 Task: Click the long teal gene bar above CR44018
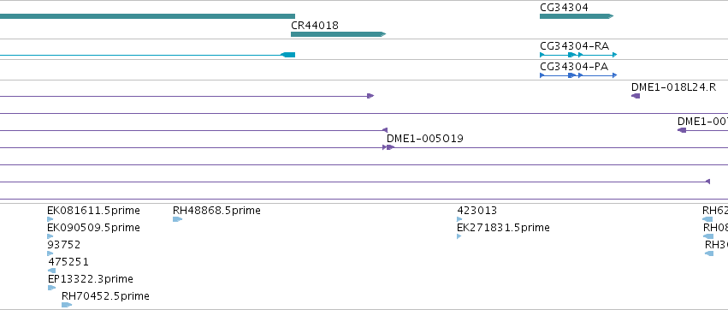(x=147, y=16)
